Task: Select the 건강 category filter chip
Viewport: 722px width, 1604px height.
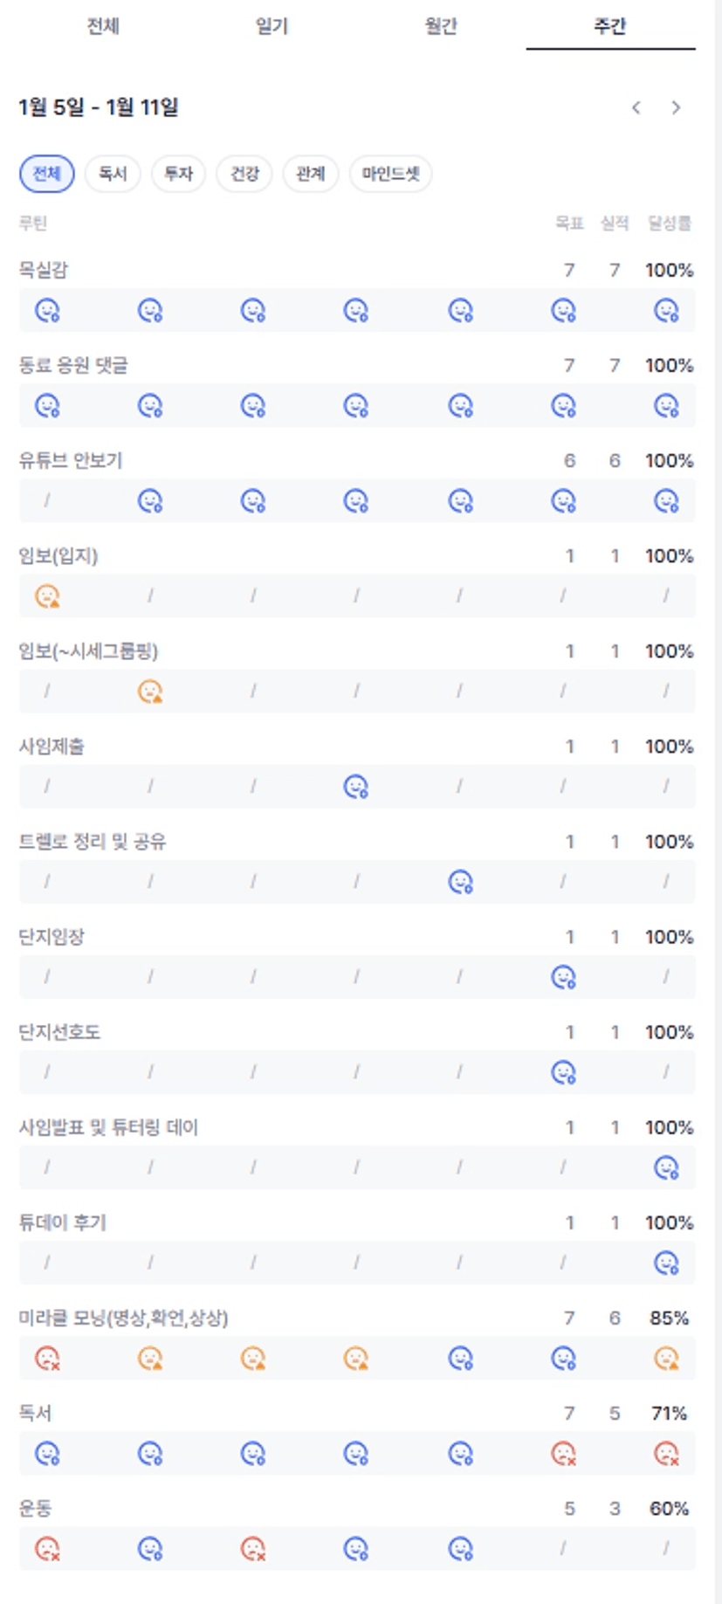Action: (x=244, y=174)
